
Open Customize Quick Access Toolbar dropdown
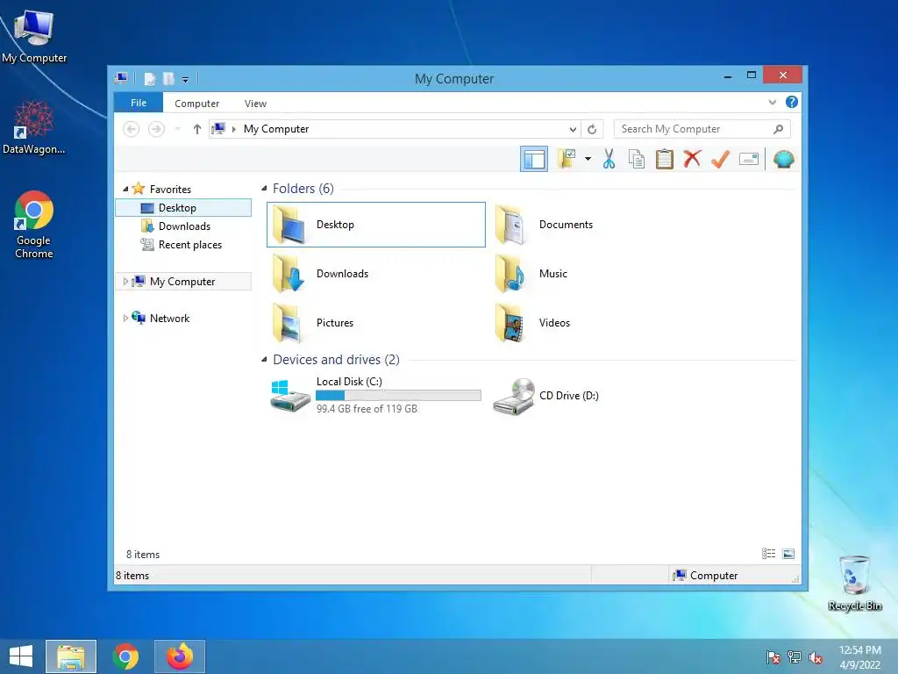point(186,79)
